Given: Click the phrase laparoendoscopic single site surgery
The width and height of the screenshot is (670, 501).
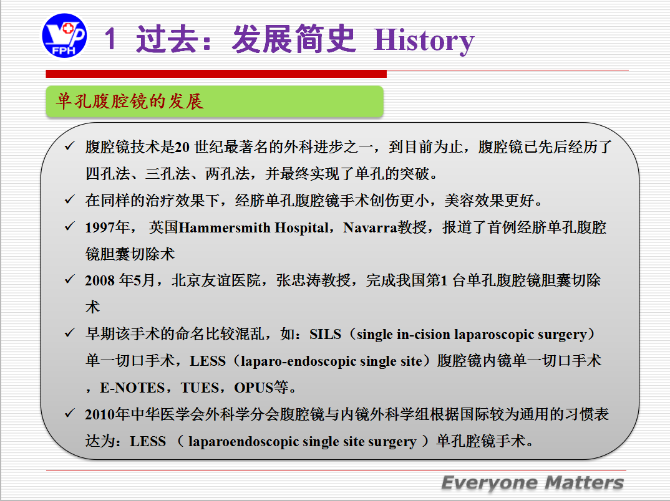Looking at the screenshot, I should (x=302, y=442).
